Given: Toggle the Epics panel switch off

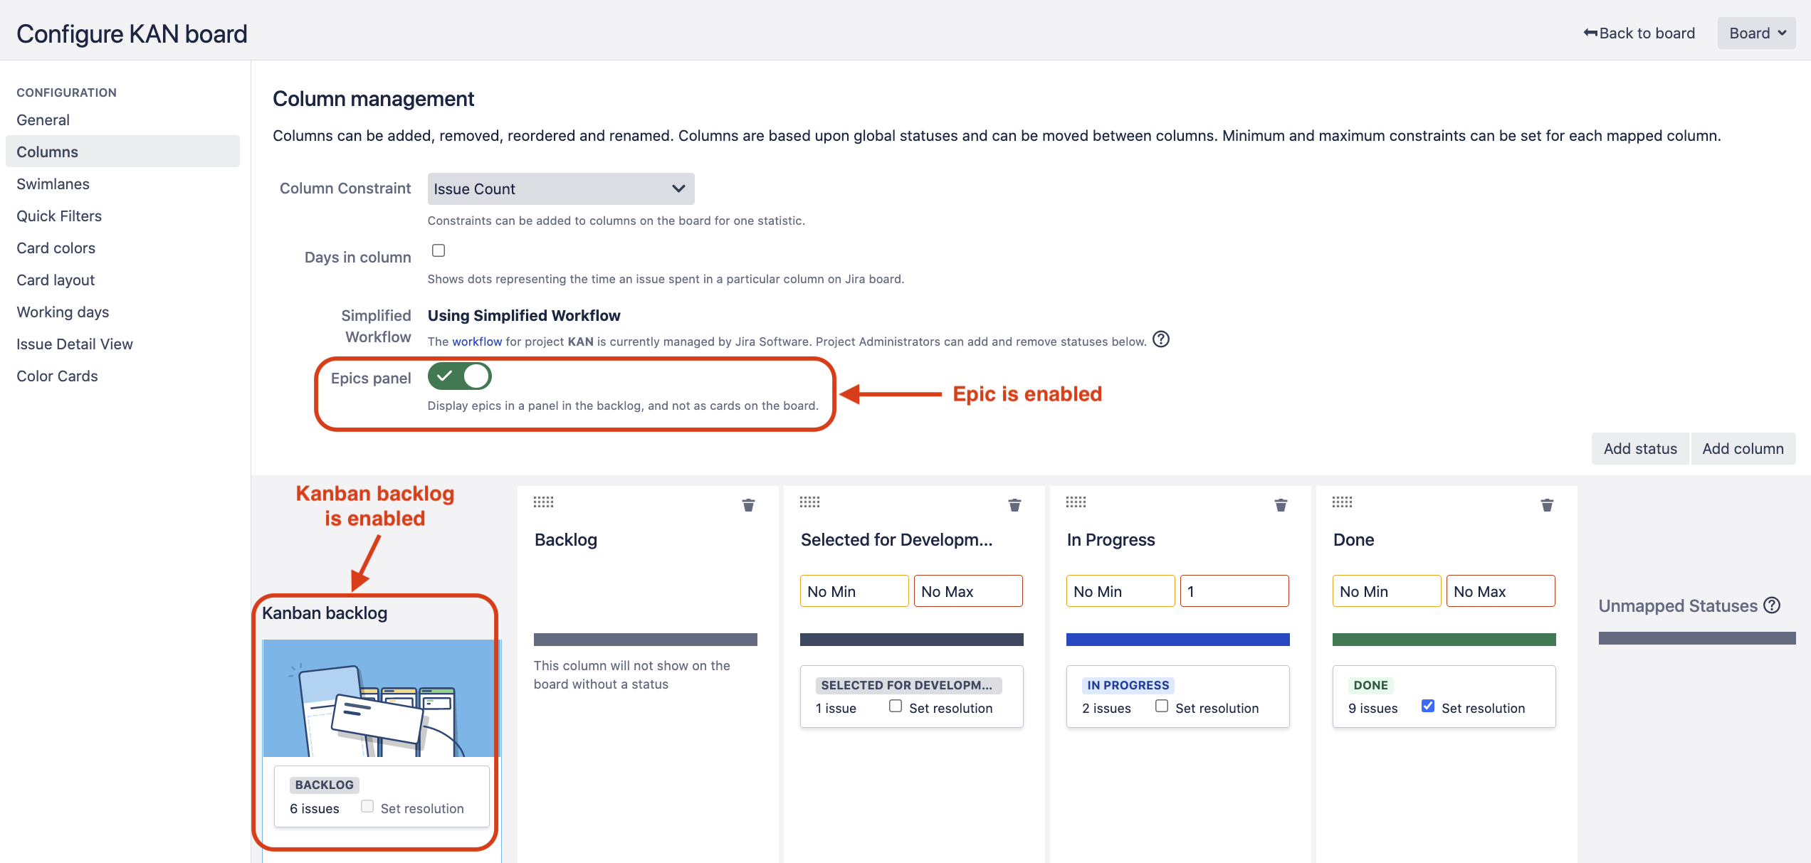Looking at the screenshot, I should tap(459, 376).
